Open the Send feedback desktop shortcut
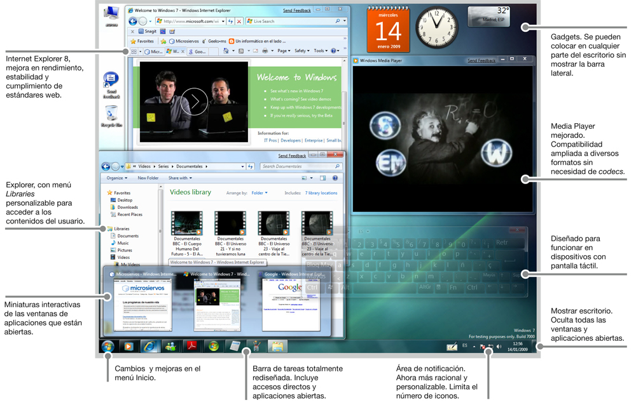 (111, 86)
